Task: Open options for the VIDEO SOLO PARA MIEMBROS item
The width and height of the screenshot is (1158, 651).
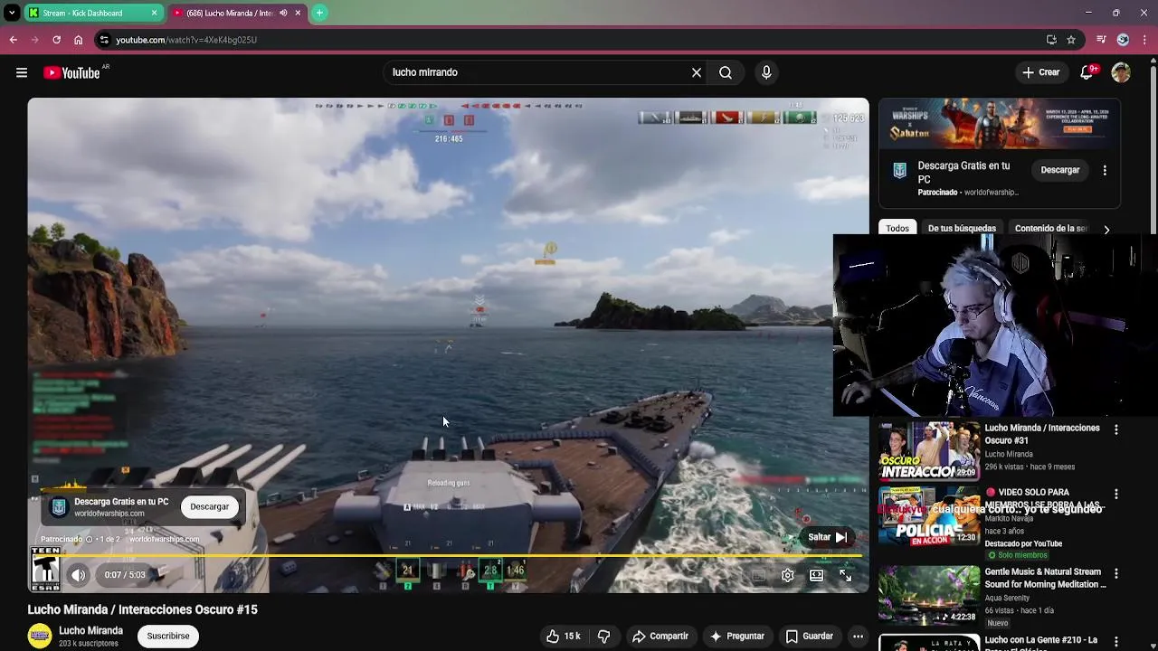Action: (1115, 494)
